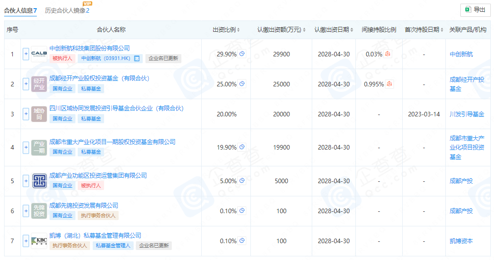Viewport: 494px width, 260px height.
Task: Click the KBC company logo in row 7
Action: [x=39, y=241]
